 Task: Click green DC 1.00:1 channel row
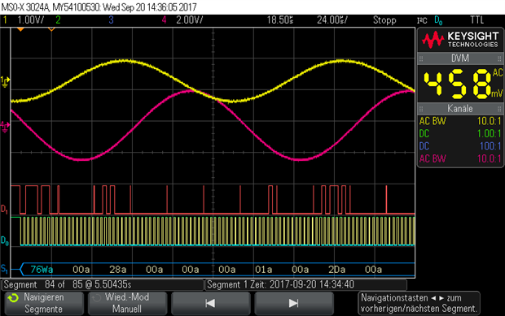click(x=460, y=133)
